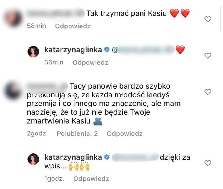Open katarzynaglinka username on 36min reply
This screenshot has height=189, width=223.
tap(73, 50)
